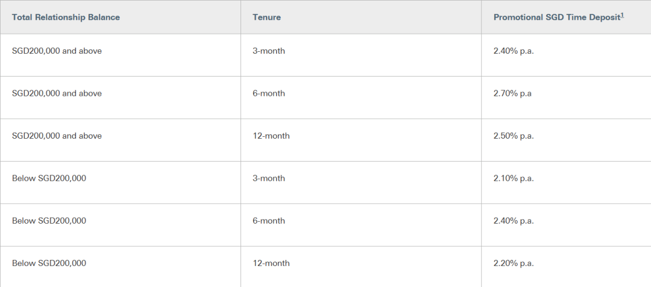Viewport: 651px width, 287px height.
Task: Click the 2.50% p.a. rate cell
Action: [x=514, y=136]
